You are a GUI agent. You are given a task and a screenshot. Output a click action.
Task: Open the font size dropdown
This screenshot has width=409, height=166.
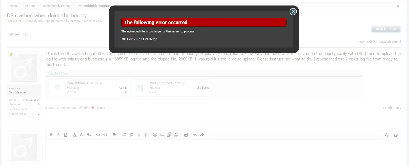tap(82, 135)
